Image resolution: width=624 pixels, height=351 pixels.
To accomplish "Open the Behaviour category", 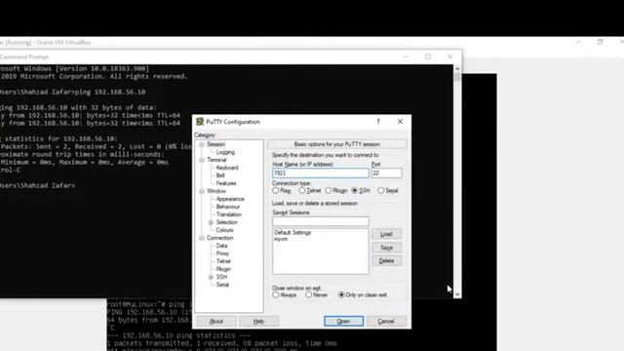I will click(227, 207).
